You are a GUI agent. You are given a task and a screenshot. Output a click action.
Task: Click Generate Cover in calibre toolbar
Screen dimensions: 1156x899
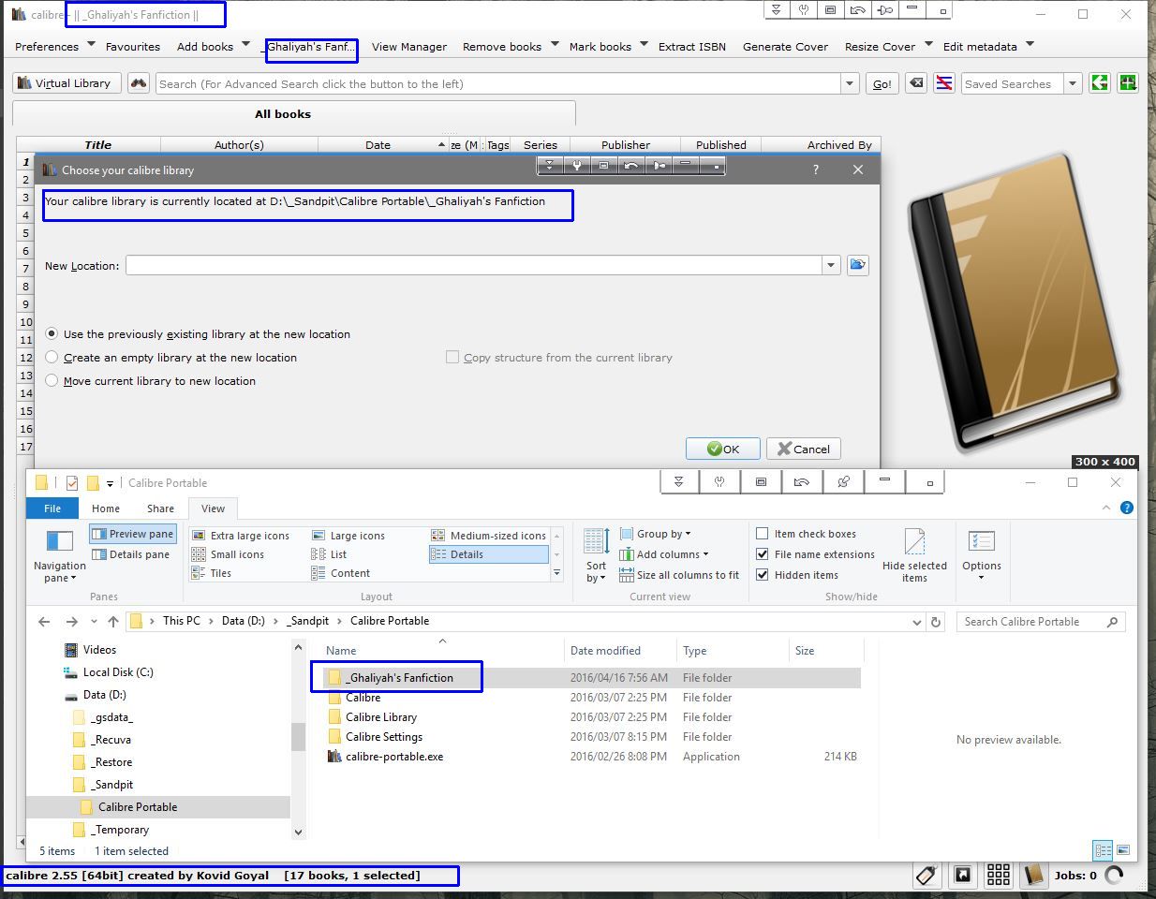pos(785,47)
